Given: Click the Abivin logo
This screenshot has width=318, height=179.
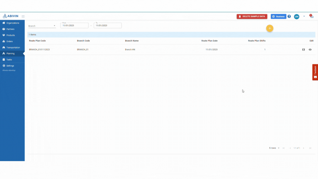Looking at the screenshot, I should tap(10, 16).
